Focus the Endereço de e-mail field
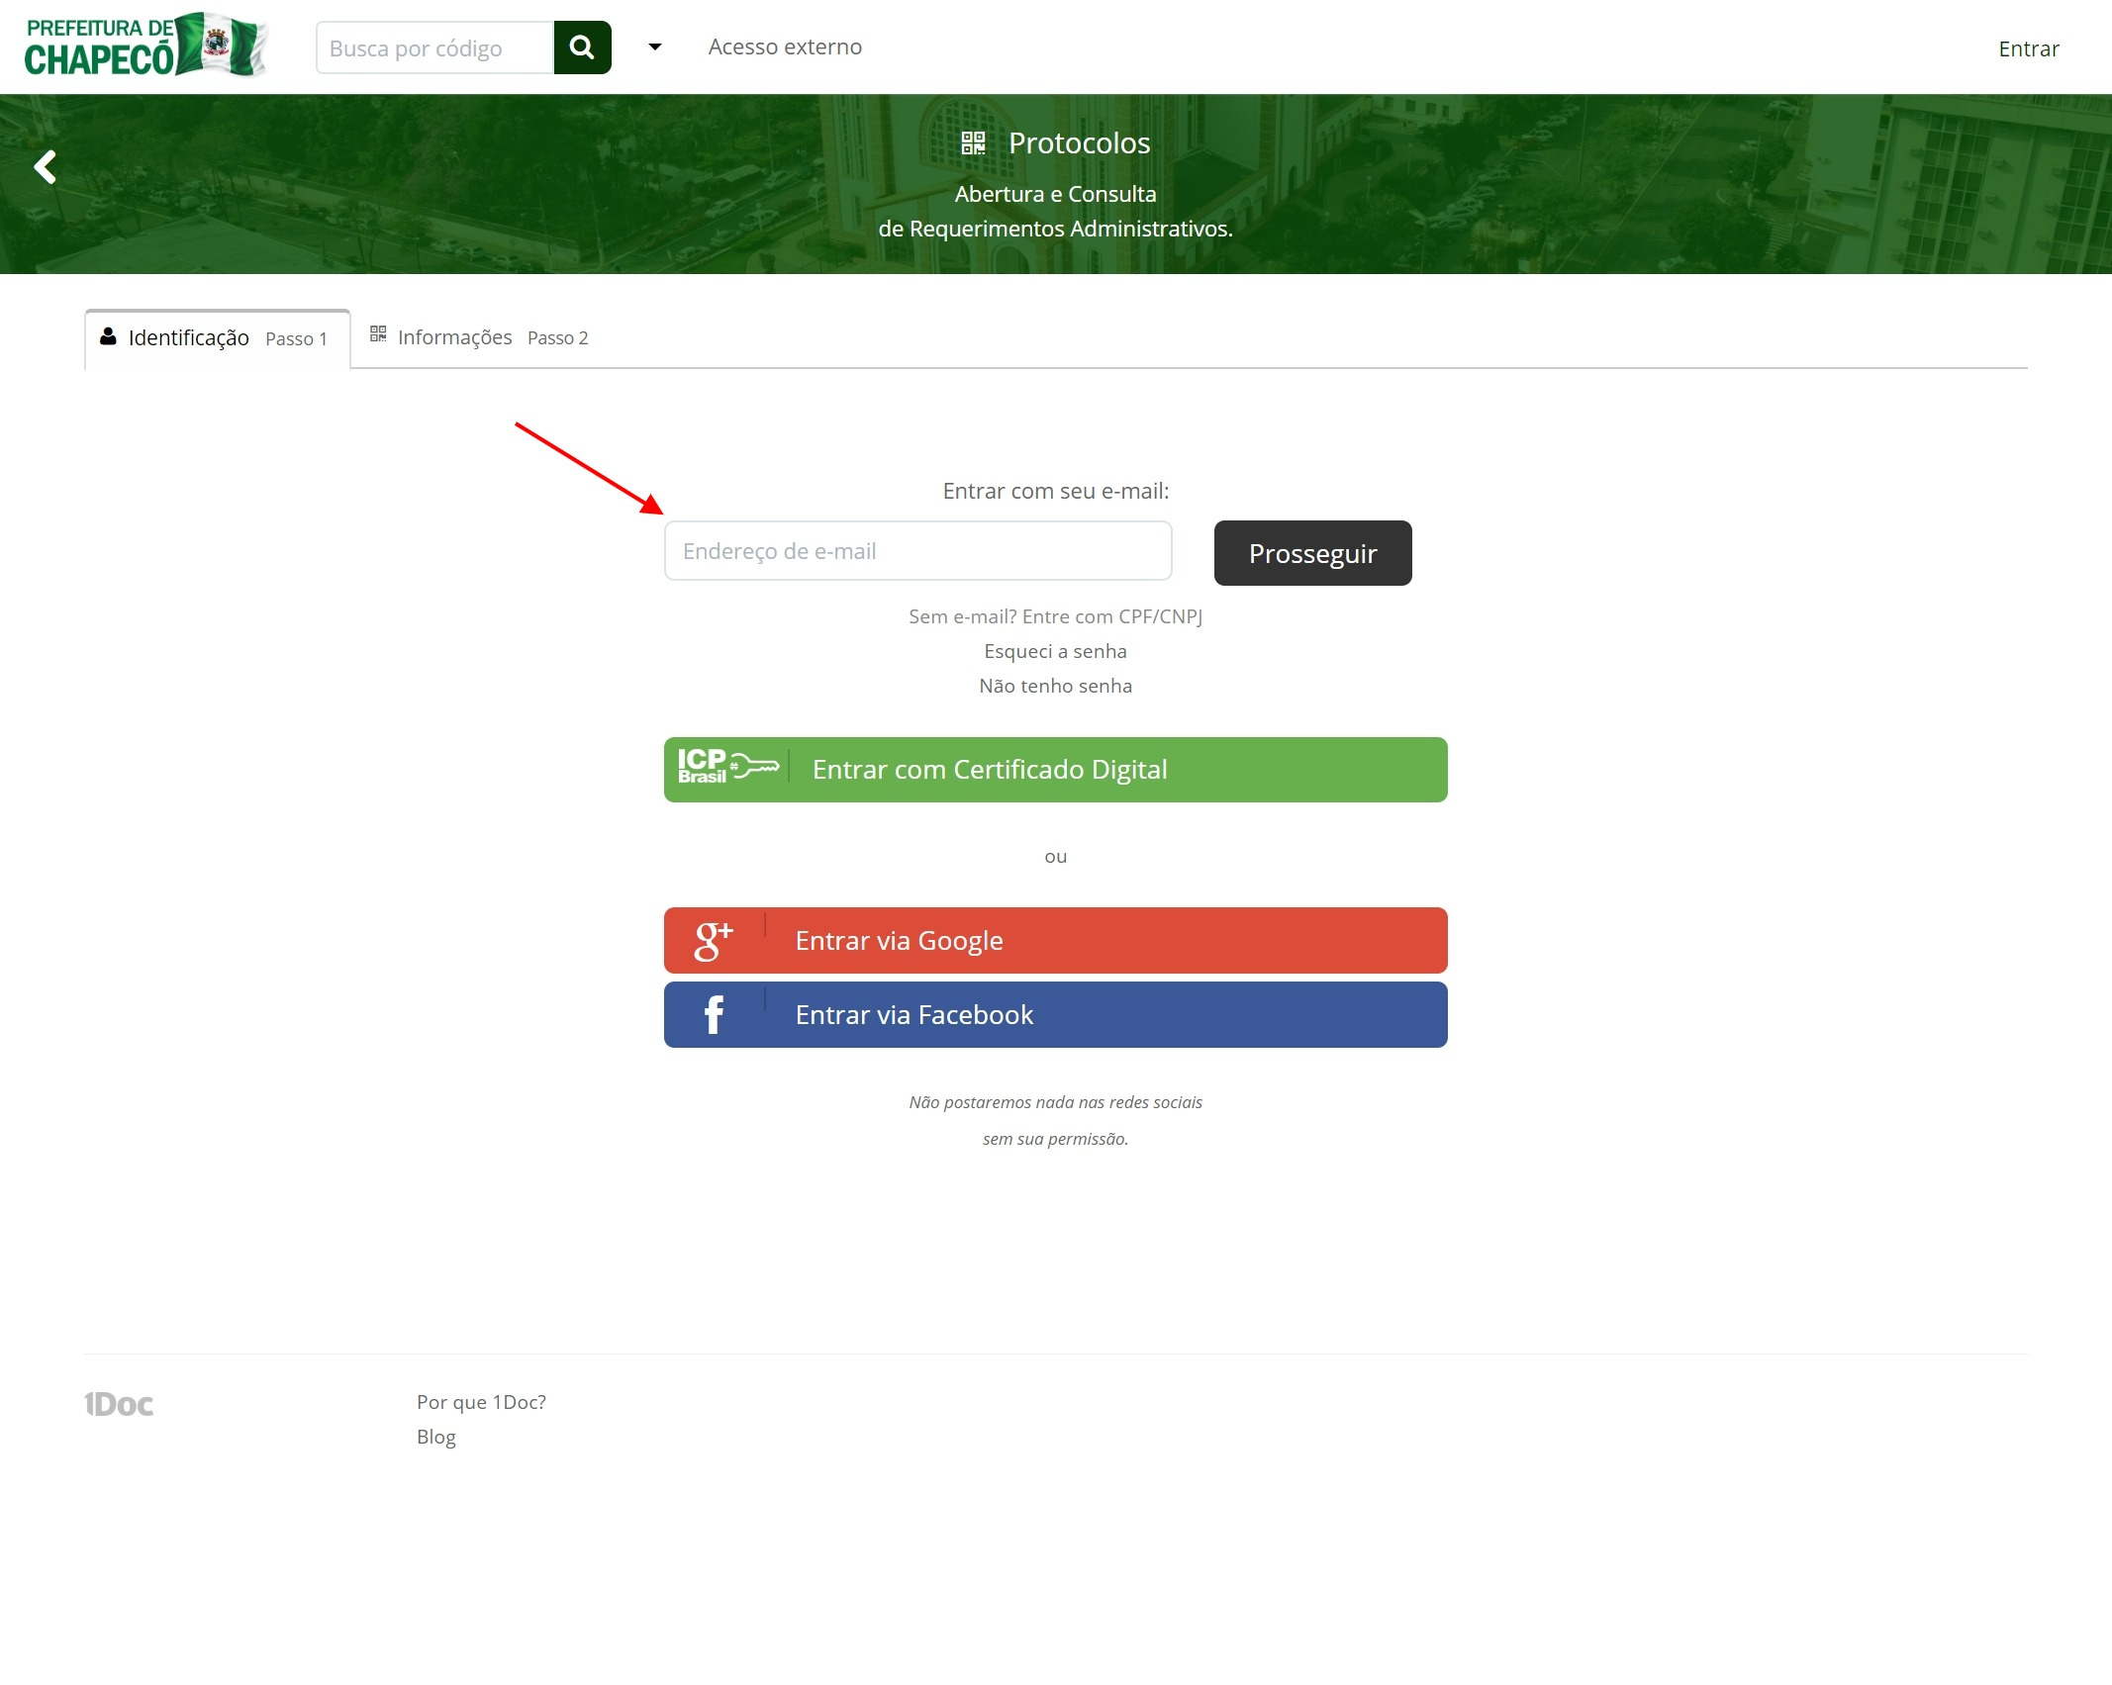2112x1685 pixels. tap(917, 551)
